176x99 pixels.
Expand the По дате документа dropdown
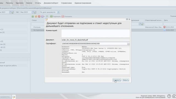click(x=58, y=12)
